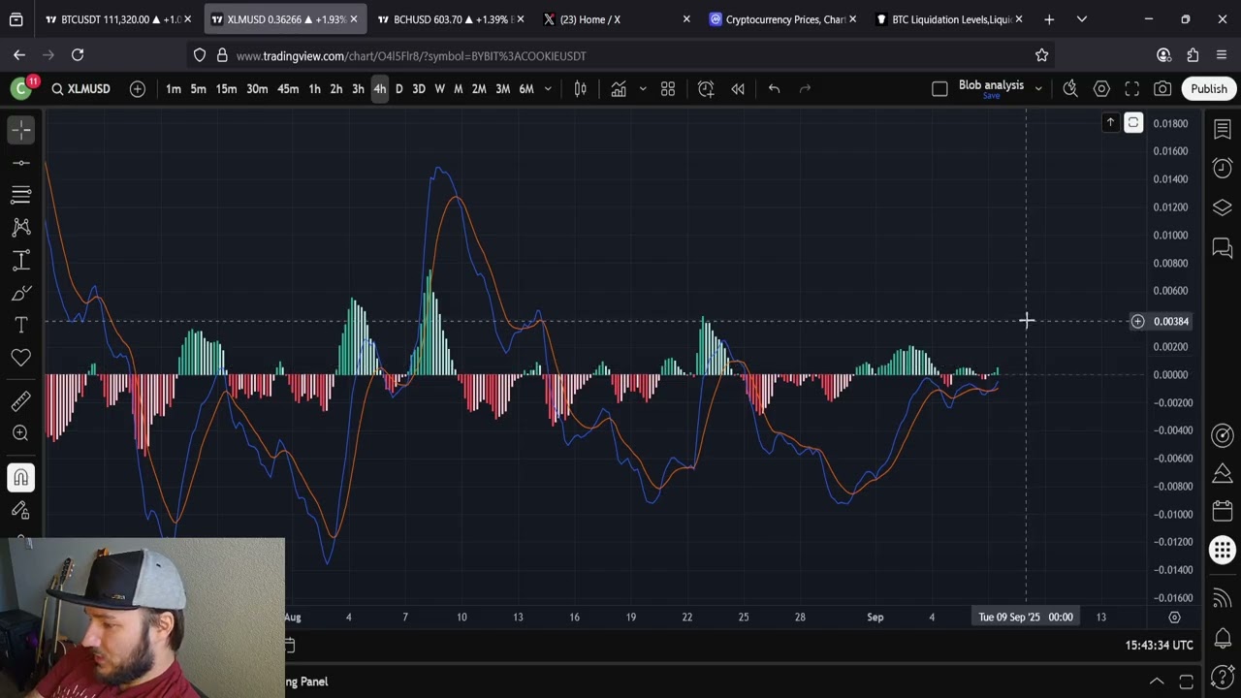Open the XLMUSD symbol search
The width and height of the screenshot is (1241, 698).
point(80,89)
